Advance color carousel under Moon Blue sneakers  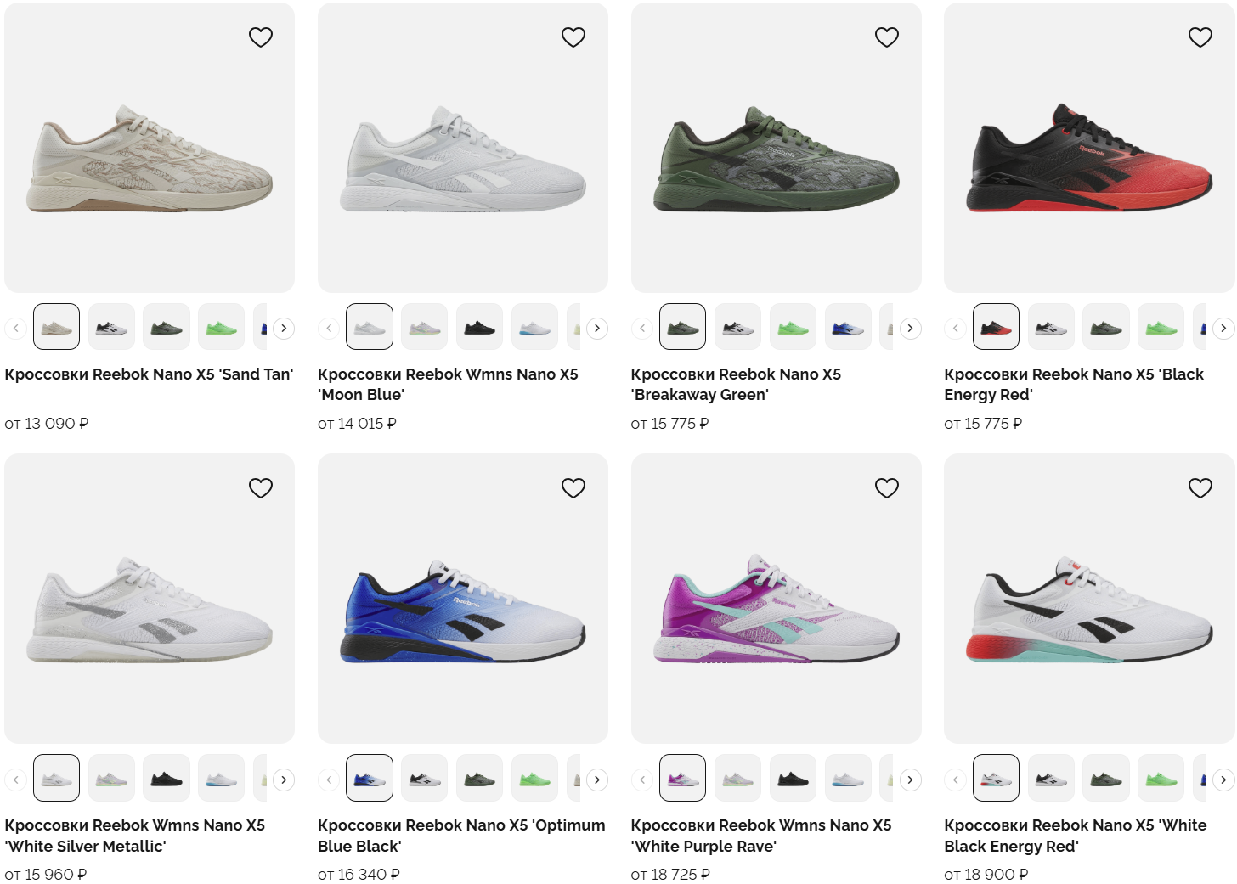tap(597, 328)
